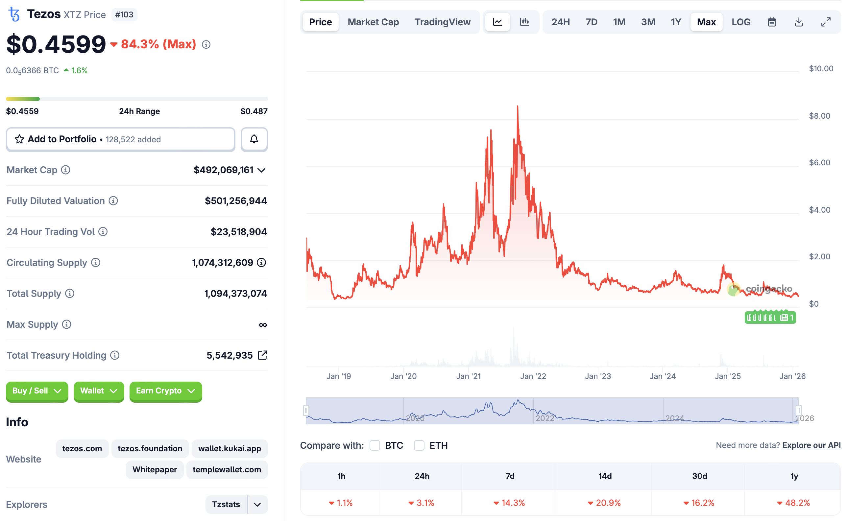Switch to the Market Cap chart tab

point(373,22)
